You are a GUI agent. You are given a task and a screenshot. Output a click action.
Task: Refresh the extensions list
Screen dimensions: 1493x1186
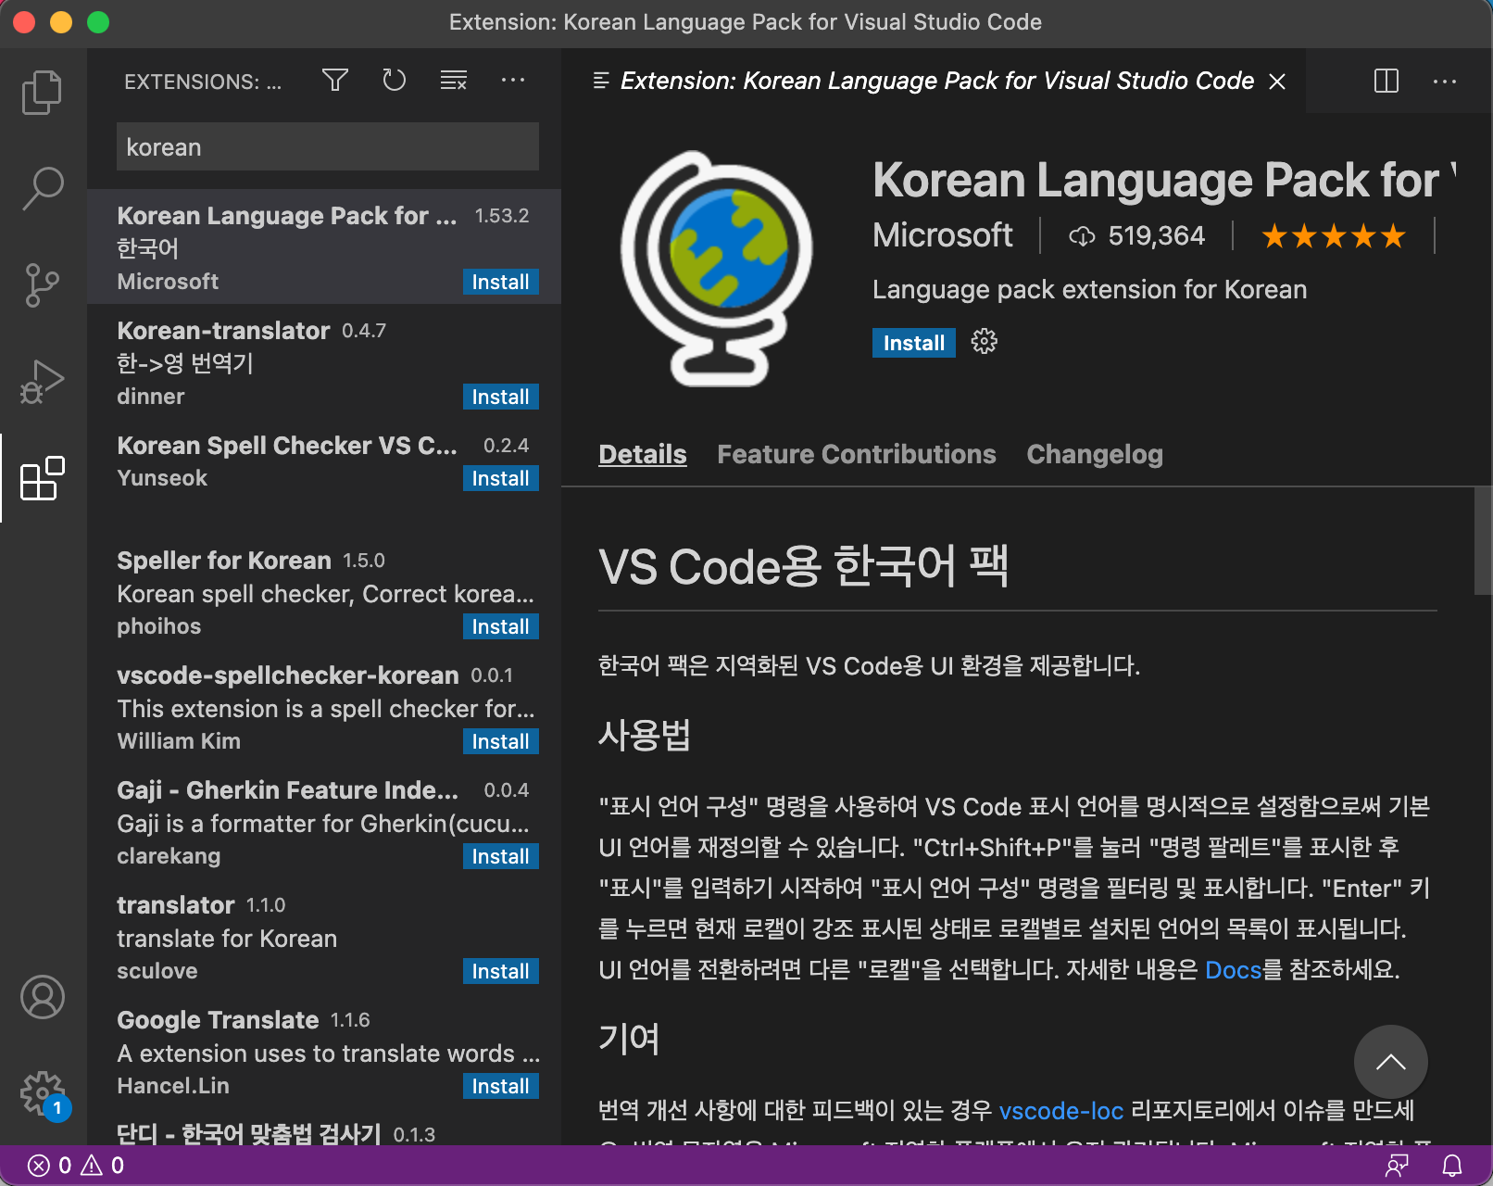(395, 81)
